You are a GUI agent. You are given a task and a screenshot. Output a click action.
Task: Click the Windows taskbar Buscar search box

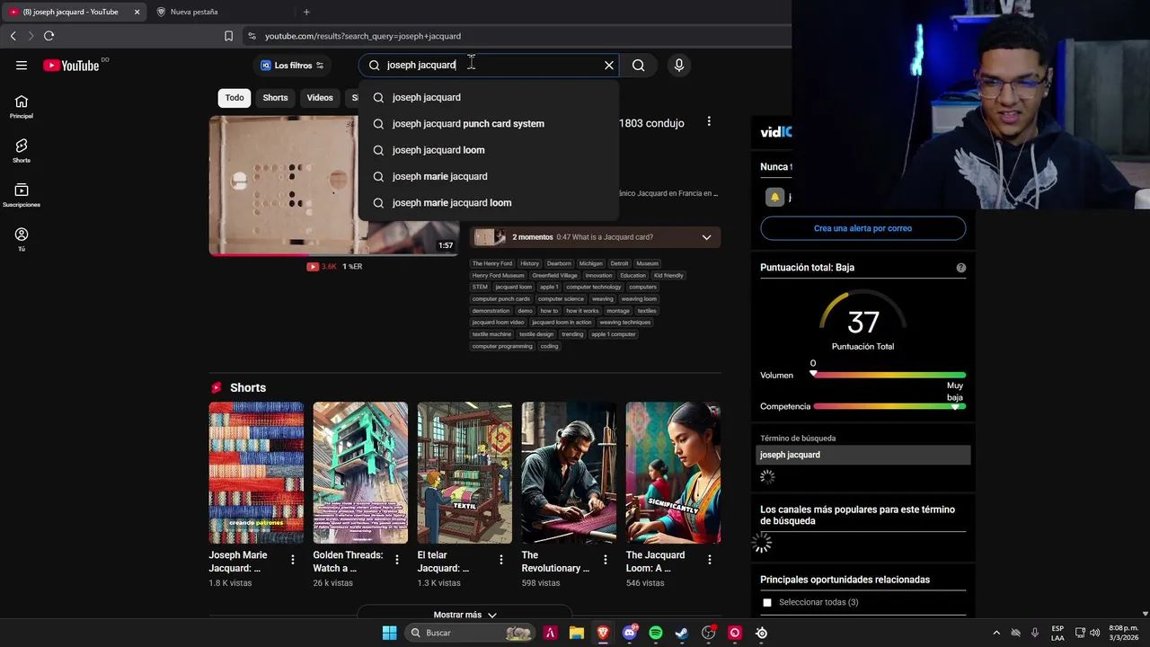pyautogui.click(x=470, y=633)
